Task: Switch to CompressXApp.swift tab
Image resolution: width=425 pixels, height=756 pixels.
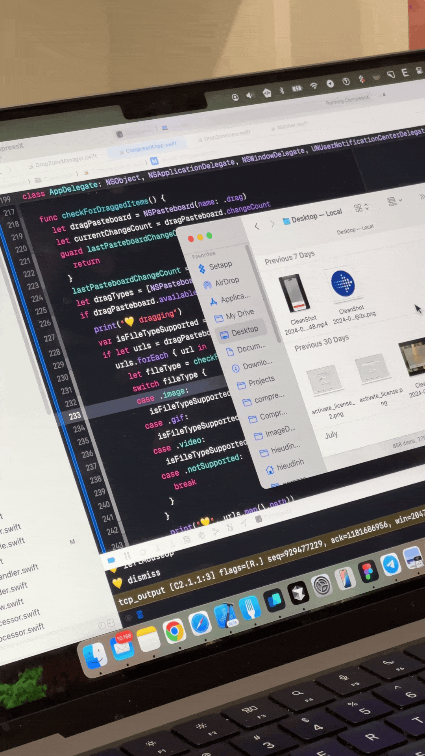Action: [x=147, y=148]
